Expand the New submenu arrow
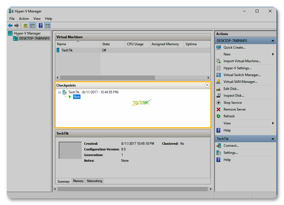The height and width of the screenshot is (205, 284). (273, 54)
